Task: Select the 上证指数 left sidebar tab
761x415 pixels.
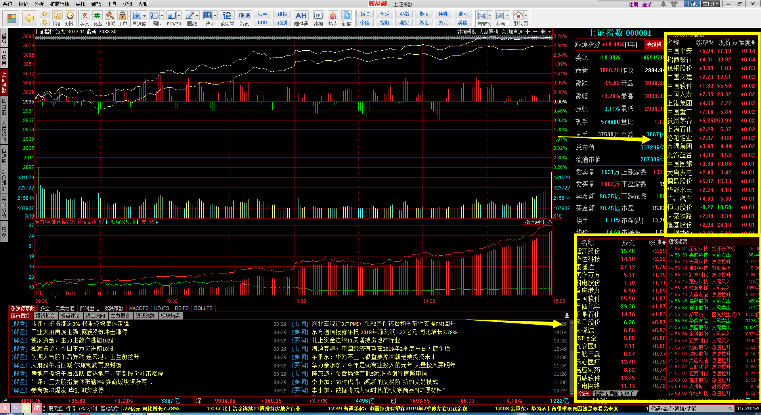Action: coord(4,82)
